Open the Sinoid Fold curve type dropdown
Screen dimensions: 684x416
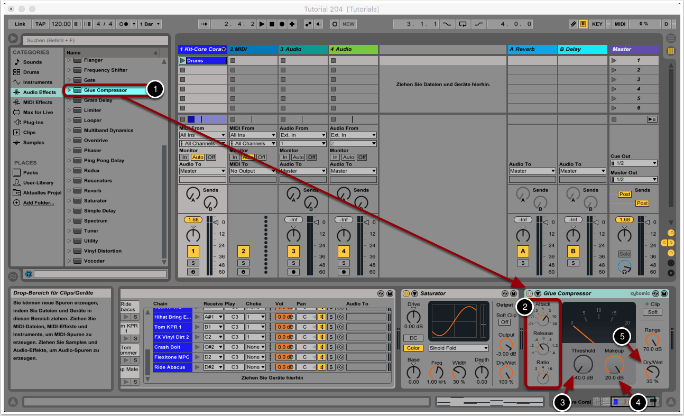[459, 348]
